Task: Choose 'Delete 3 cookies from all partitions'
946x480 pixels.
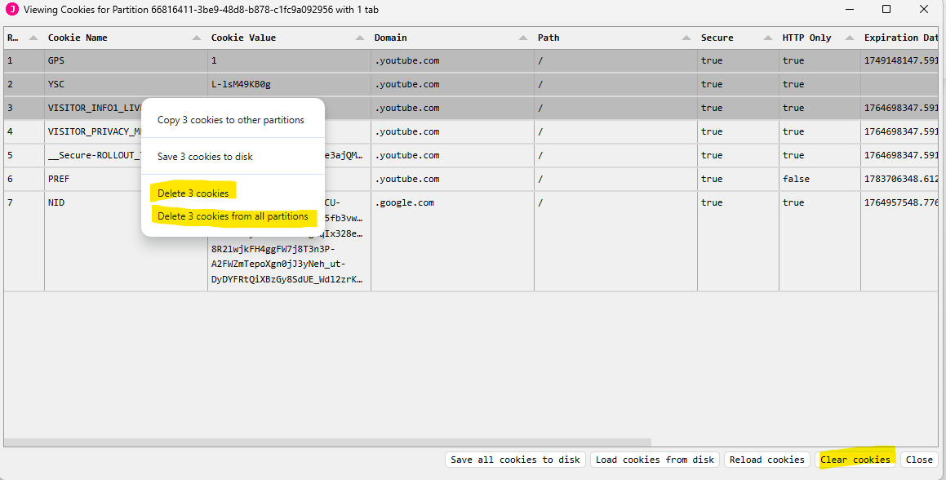Action: click(233, 216)
